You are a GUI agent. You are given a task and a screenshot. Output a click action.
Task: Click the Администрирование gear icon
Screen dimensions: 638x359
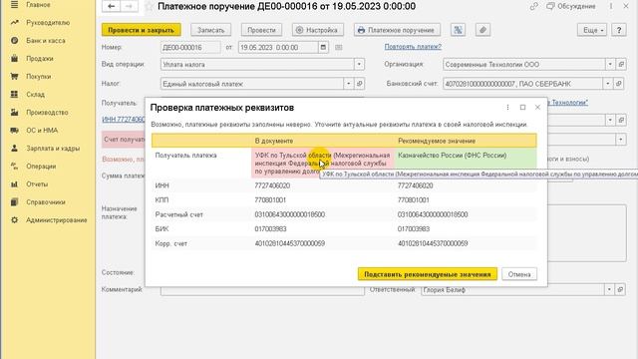[x=14, y=219]
